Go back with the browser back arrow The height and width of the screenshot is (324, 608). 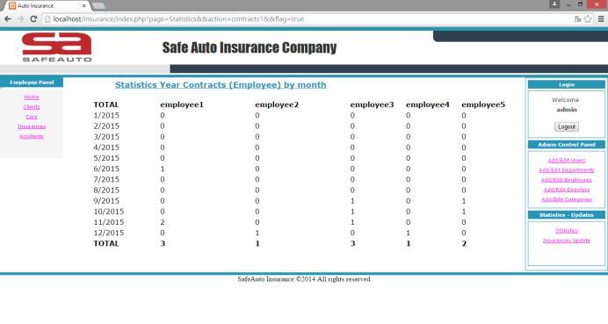pyautogui.click(x=8, y=19)
